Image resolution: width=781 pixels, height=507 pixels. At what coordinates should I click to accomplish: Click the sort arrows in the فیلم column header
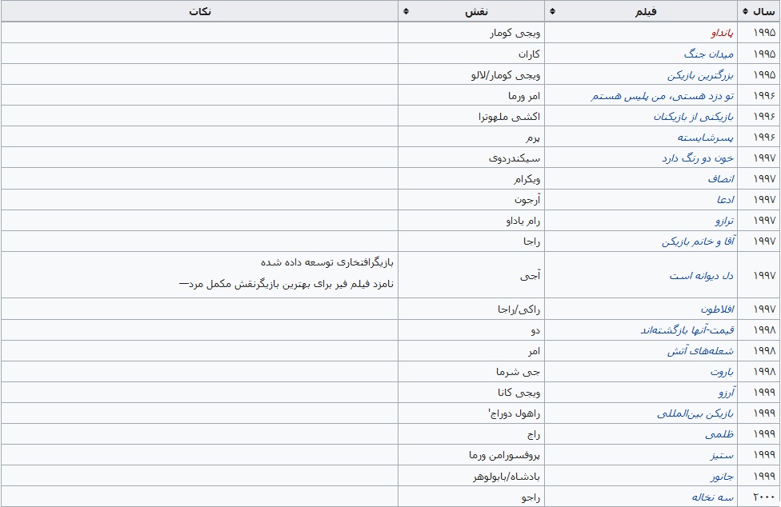click(x=551, y=11)
